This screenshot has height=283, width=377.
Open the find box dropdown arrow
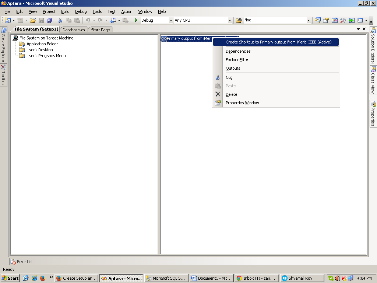(309, 21)
